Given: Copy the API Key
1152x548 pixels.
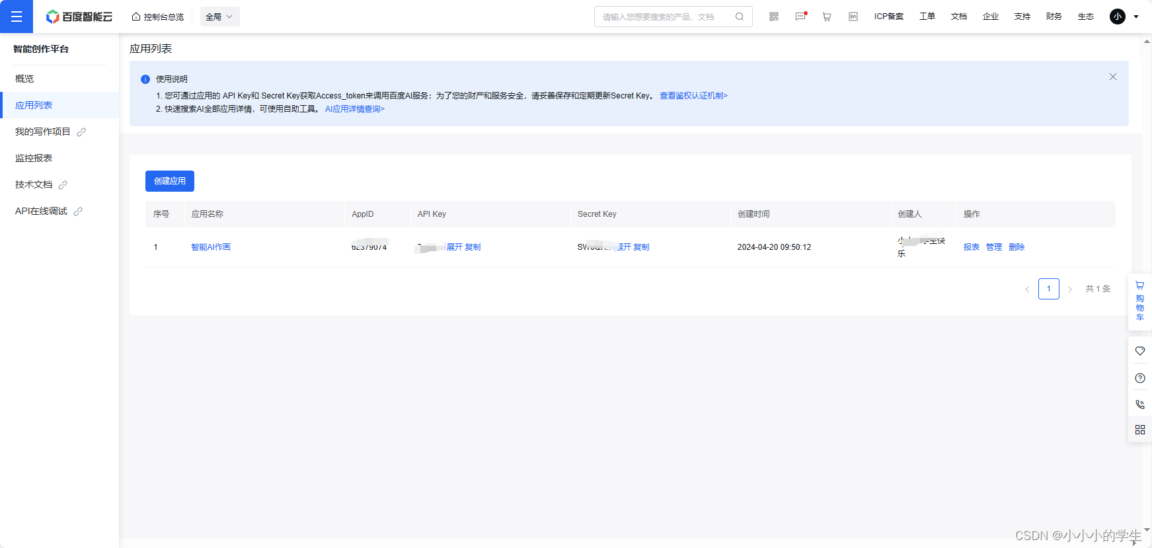Looking at the screenshot, I should 473,247.
